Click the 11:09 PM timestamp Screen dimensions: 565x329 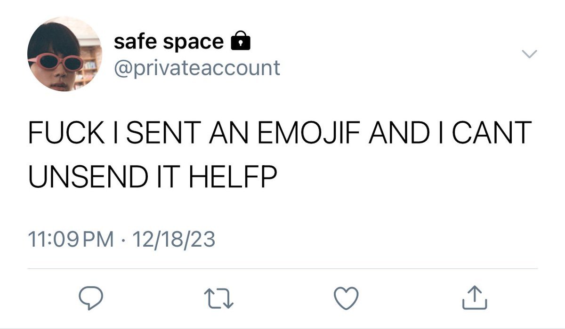(71, 240)
